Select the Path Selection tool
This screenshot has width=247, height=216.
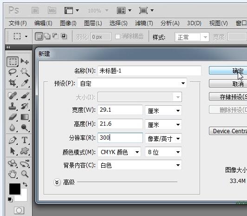[12, 151]
